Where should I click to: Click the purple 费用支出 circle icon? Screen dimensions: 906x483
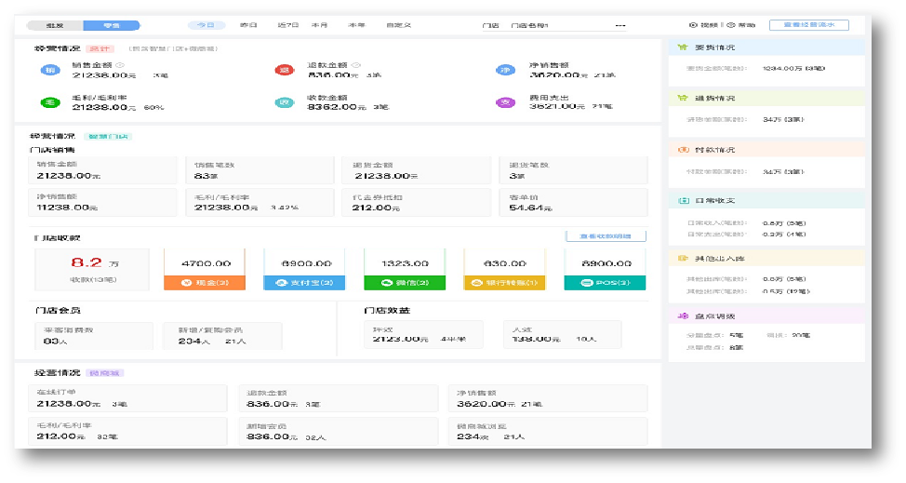point(506,103)
